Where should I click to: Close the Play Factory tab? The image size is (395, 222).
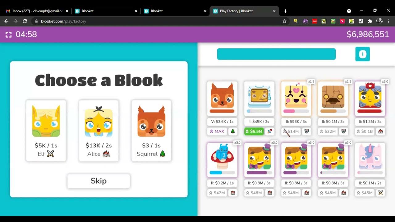pos(274,11)
